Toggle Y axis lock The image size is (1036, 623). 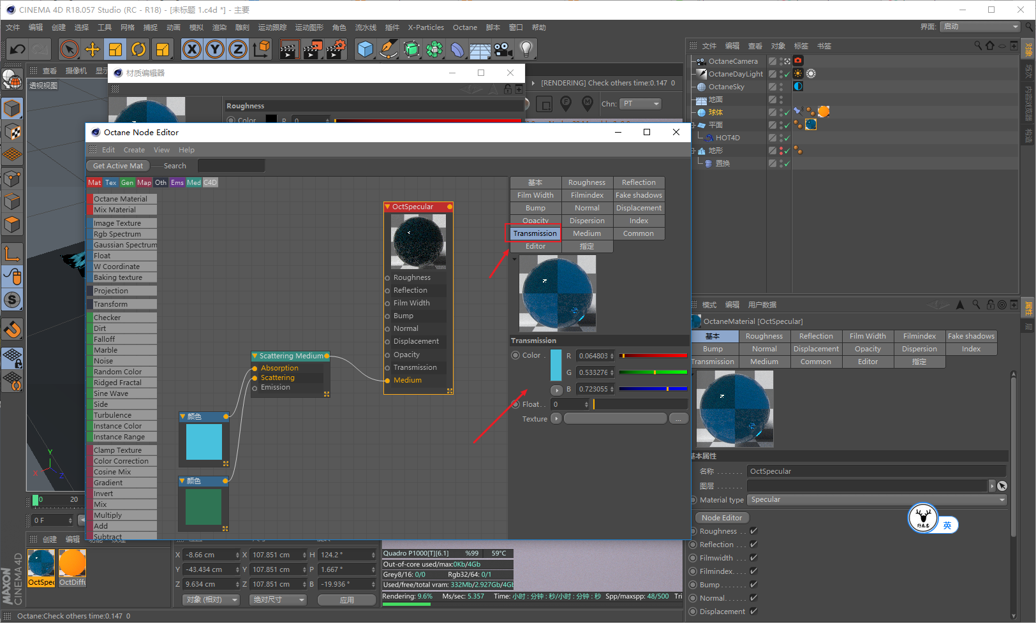tap(215, 49)
